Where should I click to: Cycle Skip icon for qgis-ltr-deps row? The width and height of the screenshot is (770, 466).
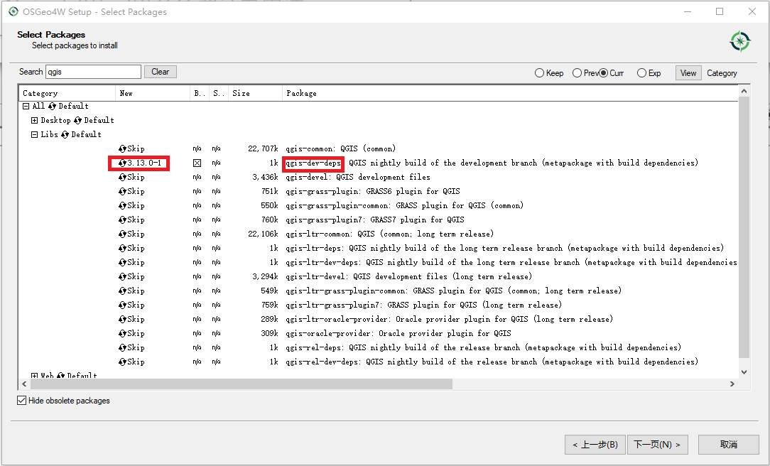click(122, 249)
